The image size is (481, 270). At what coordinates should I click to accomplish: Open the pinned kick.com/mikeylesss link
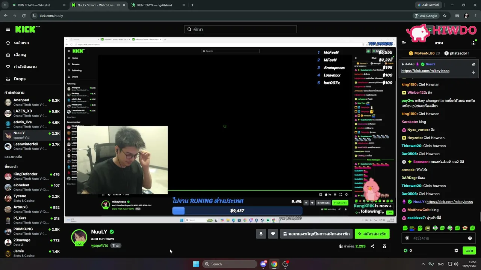pyautogui.click(x=425, y=71)
